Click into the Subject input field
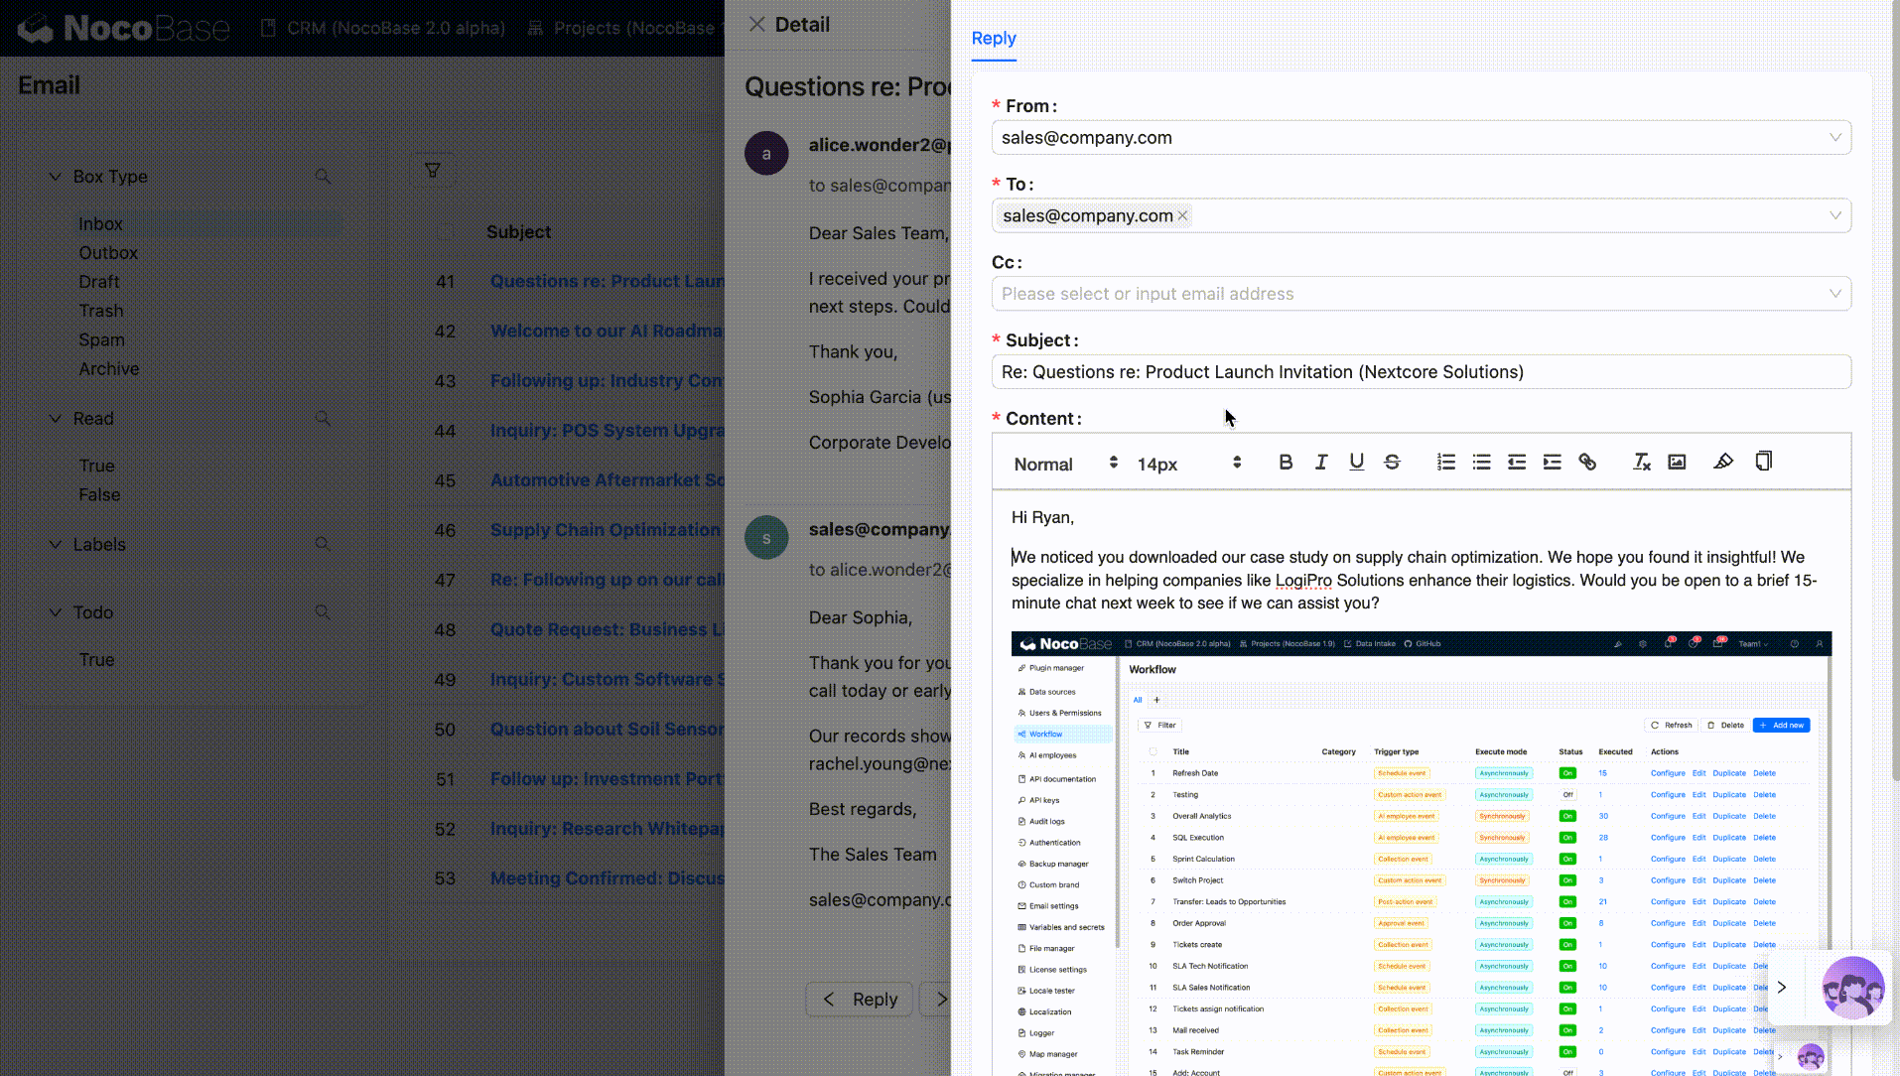This screenshot has height=1076, width=1900. pos(1420,372)
